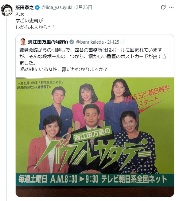Click the post text line しかも本人から^ ^

click(35, 27)
